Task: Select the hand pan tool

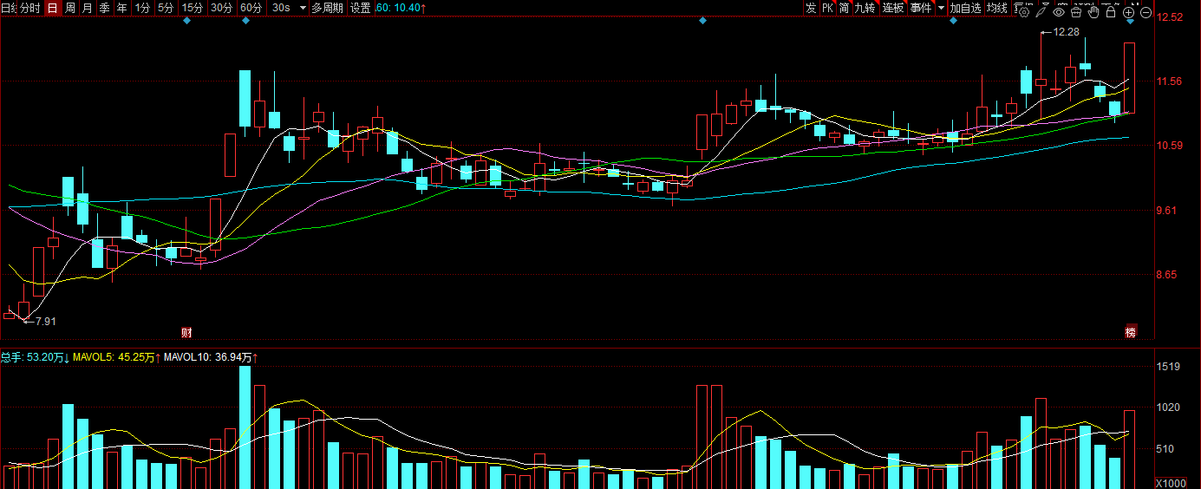Action: [x=1093, y=12]
